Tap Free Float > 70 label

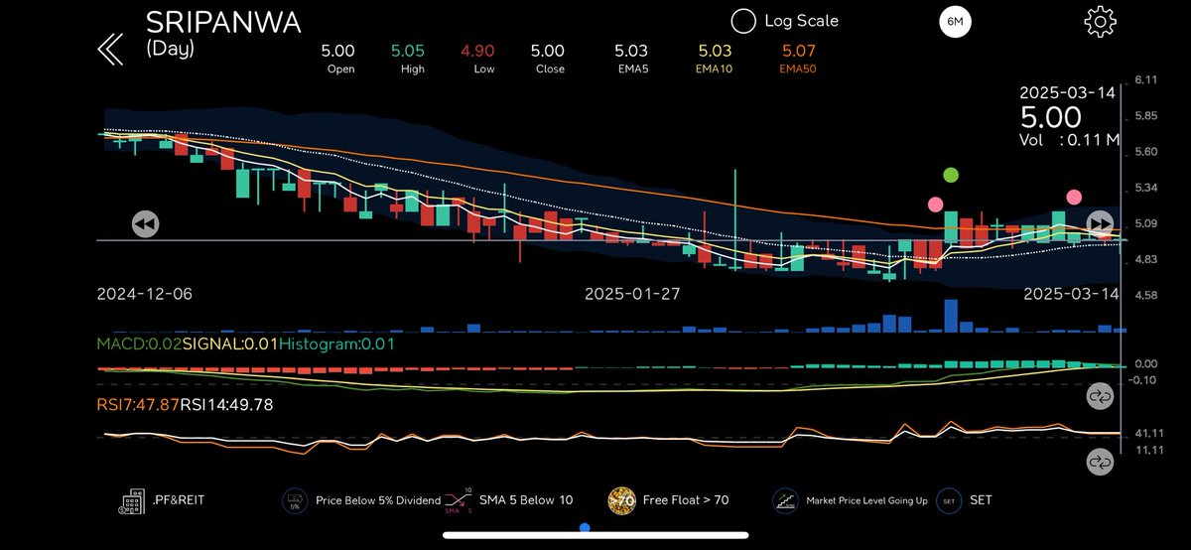[x=687, y=500]
